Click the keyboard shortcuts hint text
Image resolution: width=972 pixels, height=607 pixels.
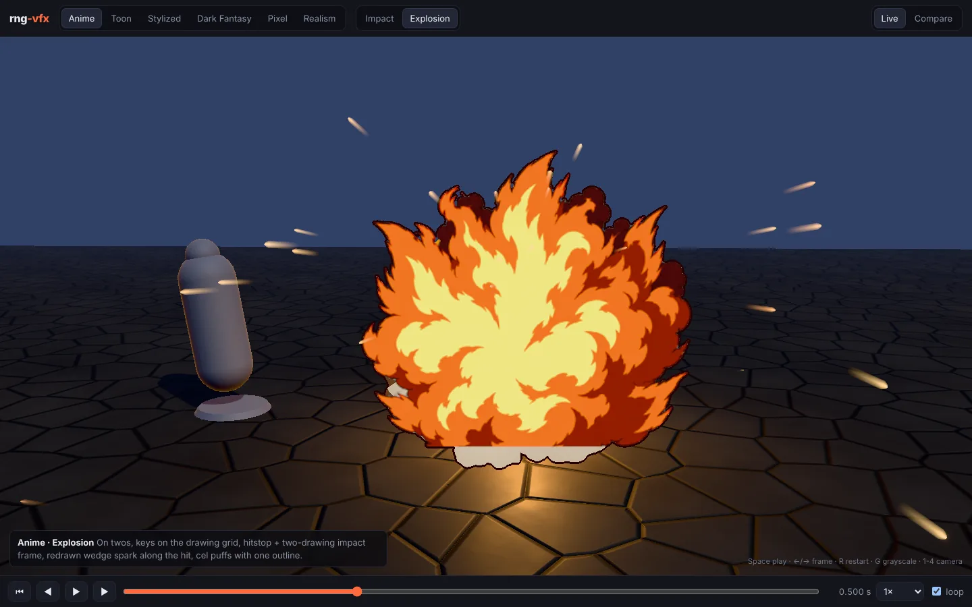pos(855,561)
